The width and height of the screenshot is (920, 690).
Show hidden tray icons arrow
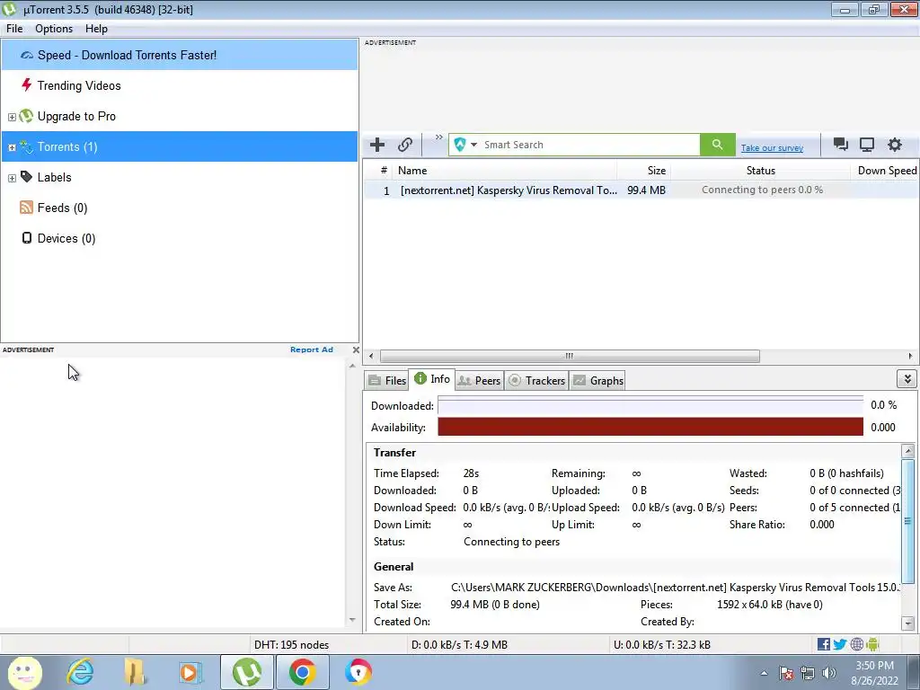[764, 673]
